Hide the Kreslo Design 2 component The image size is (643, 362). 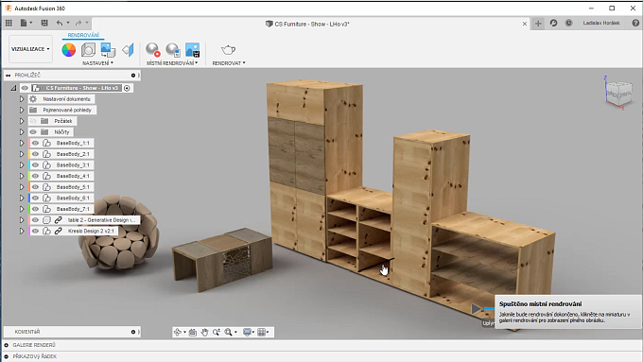pyautogui.click(x=35, y=232)
